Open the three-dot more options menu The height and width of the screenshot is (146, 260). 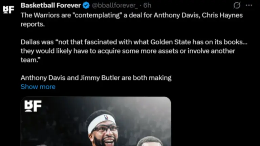click(249, 5)
